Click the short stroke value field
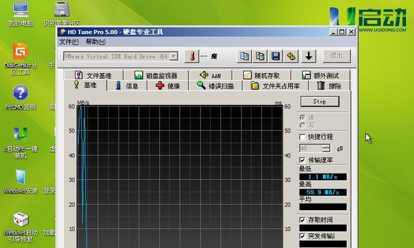 tap(311, 148)
